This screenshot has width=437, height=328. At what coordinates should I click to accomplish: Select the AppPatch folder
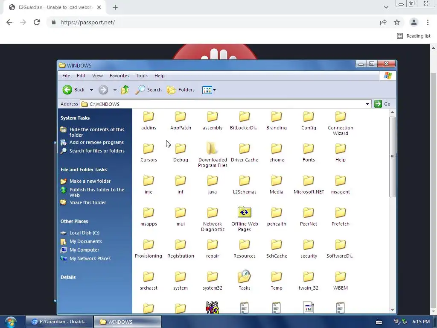click(181, 121)
